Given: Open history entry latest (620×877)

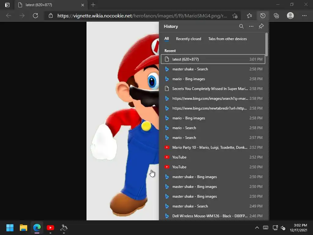Looking at the screenshot, I should pos(213,59).
